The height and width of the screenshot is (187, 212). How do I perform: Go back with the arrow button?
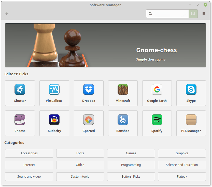point(7,14)
